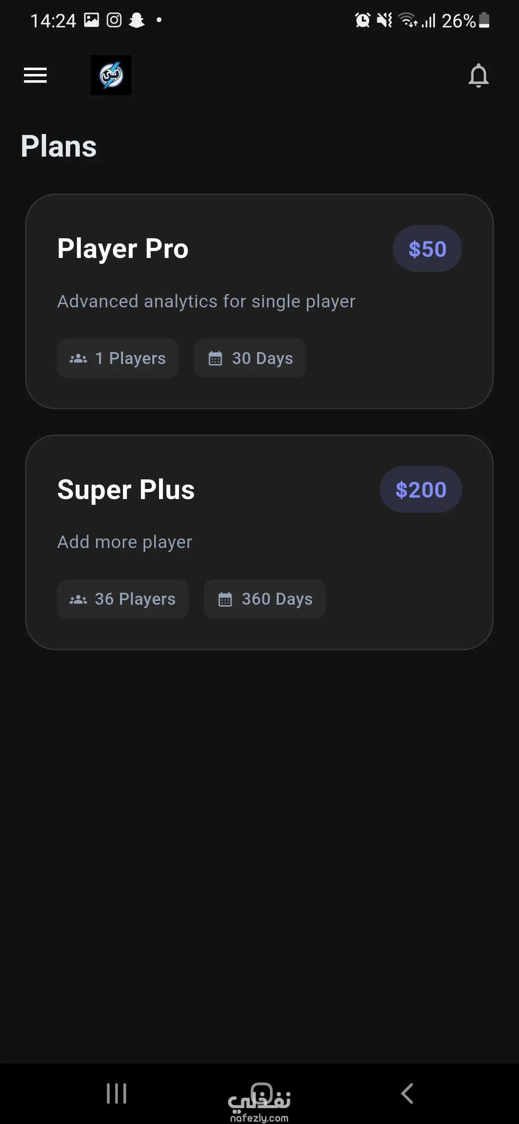Select the $50 price badge
519x1124 pixels.
pos(427,249)
